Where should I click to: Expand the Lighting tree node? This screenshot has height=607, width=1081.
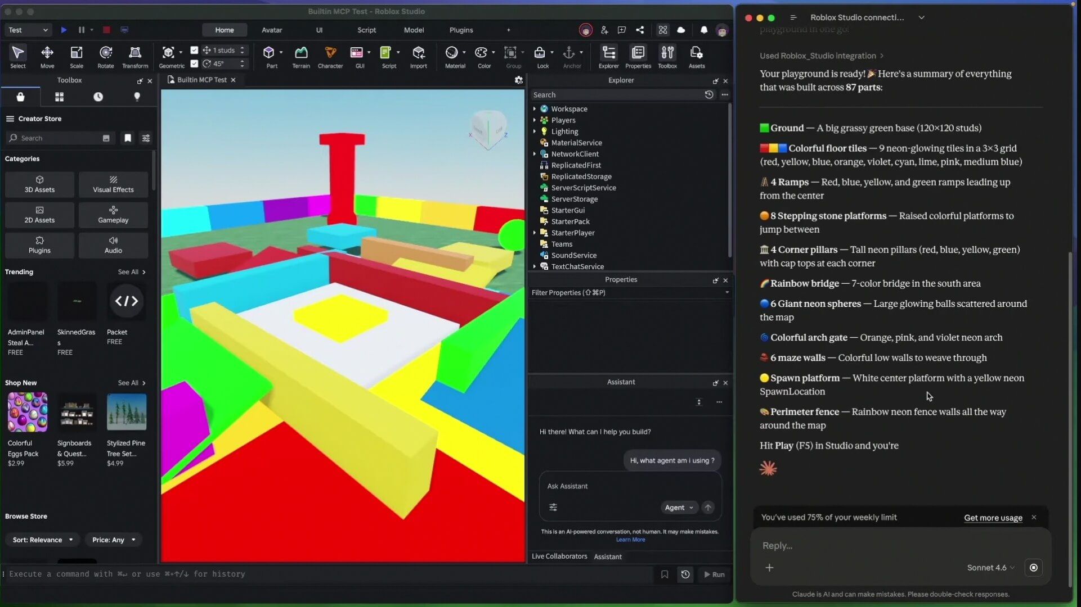tap(535, 132)
